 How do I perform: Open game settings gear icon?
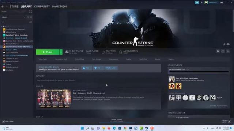tap(218, 51)
